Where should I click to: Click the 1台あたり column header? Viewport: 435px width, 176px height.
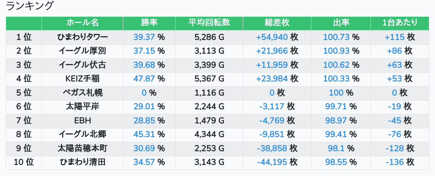tap(400, 23)
